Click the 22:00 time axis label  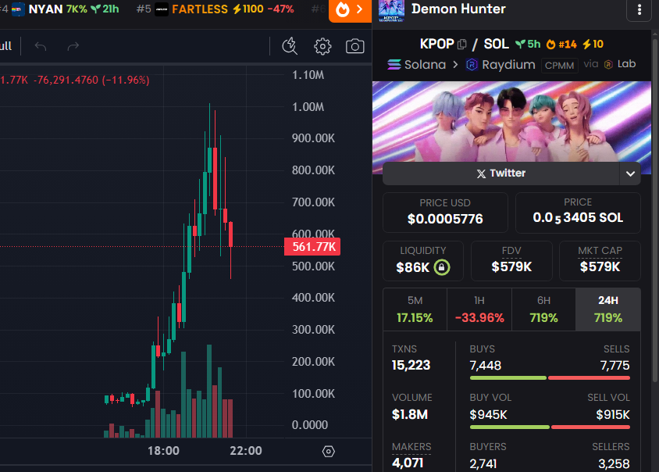(246, 451)
